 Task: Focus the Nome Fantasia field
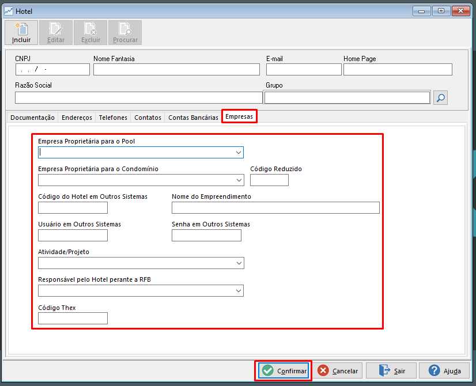coord(176,70)
